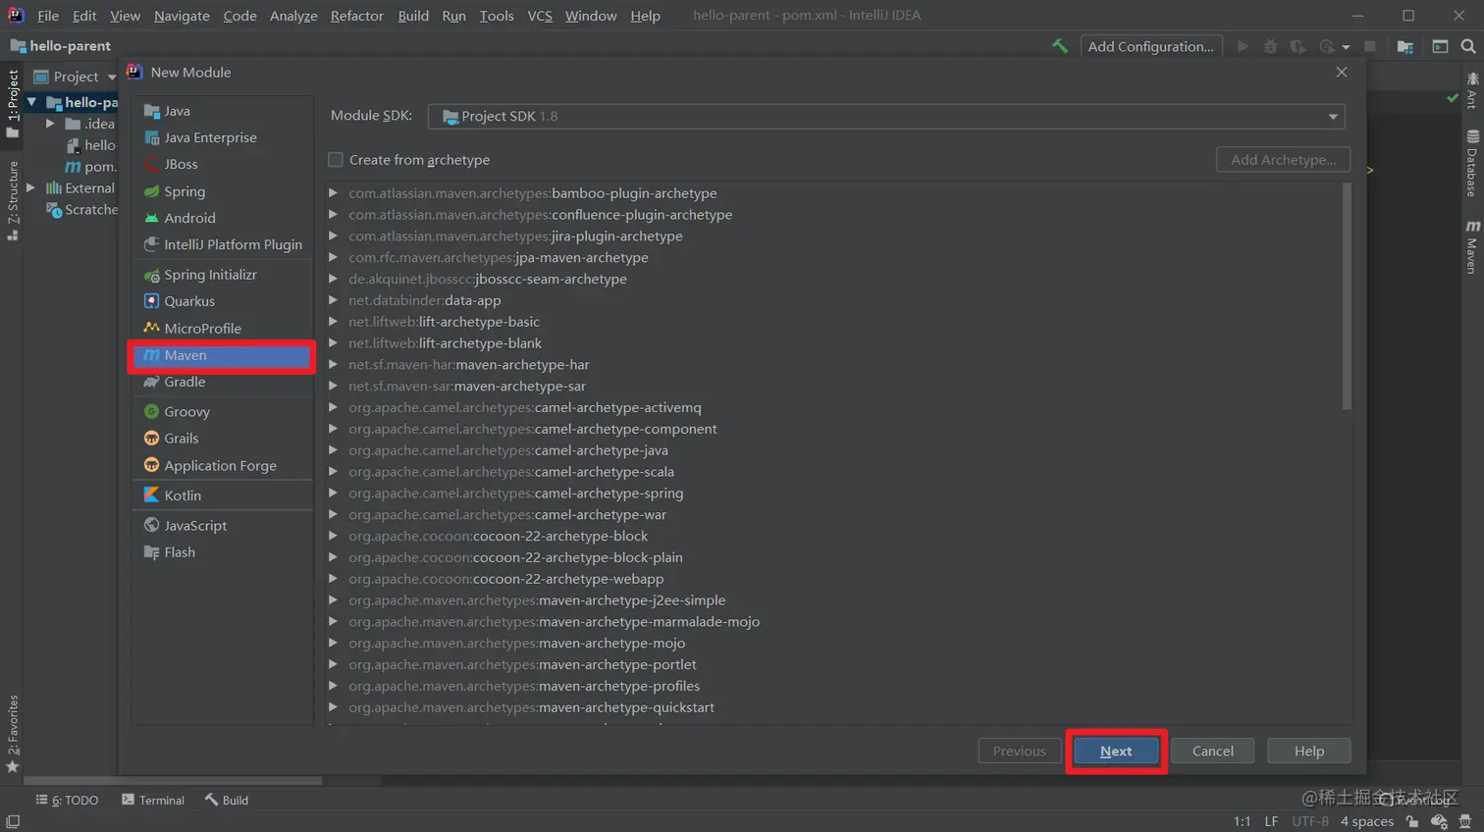Expand External Libraries tree node

click(30, 188)
